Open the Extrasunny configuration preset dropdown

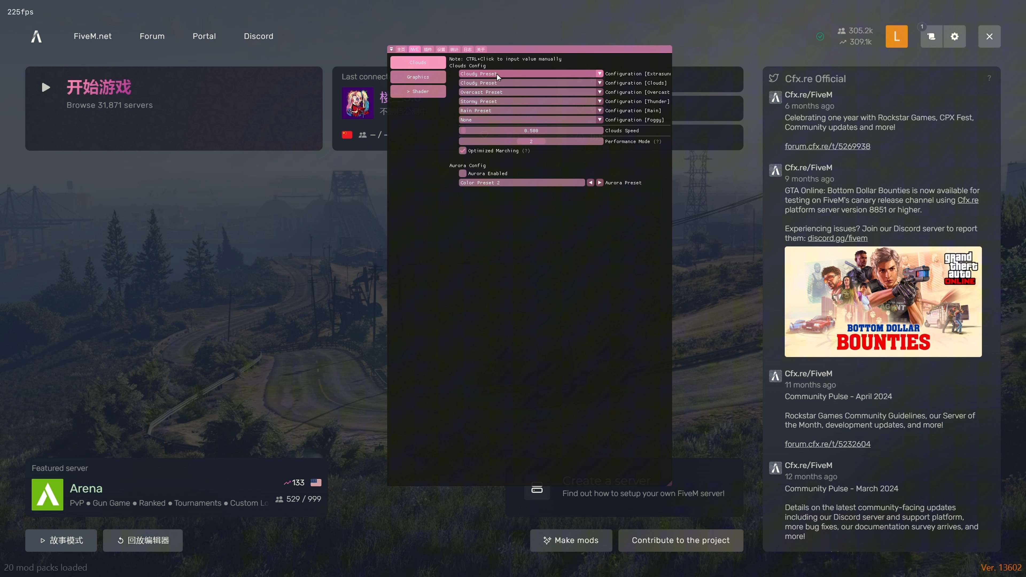[531, 74]
